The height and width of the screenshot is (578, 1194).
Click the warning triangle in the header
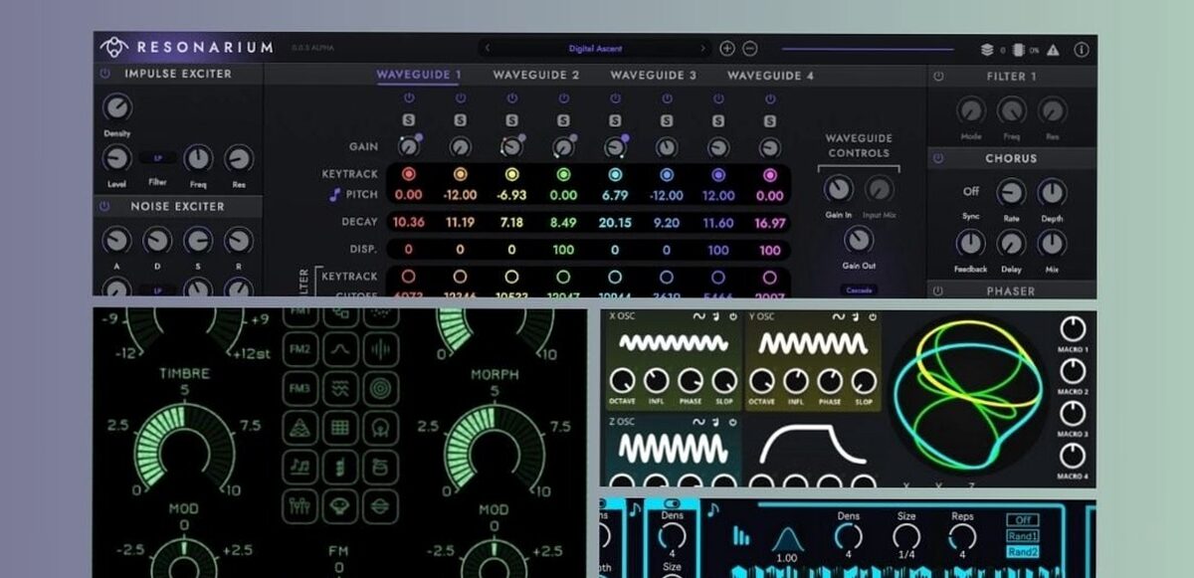coord(1054,49)
